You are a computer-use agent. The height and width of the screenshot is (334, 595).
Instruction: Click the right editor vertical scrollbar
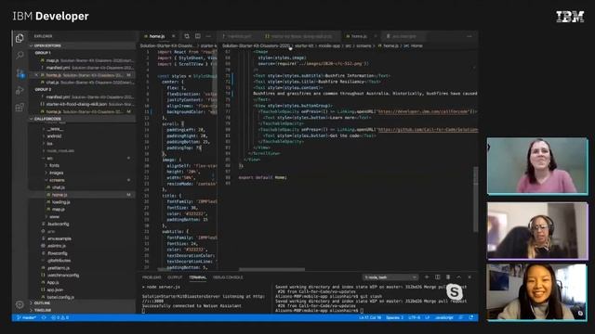tap(475, 199)
